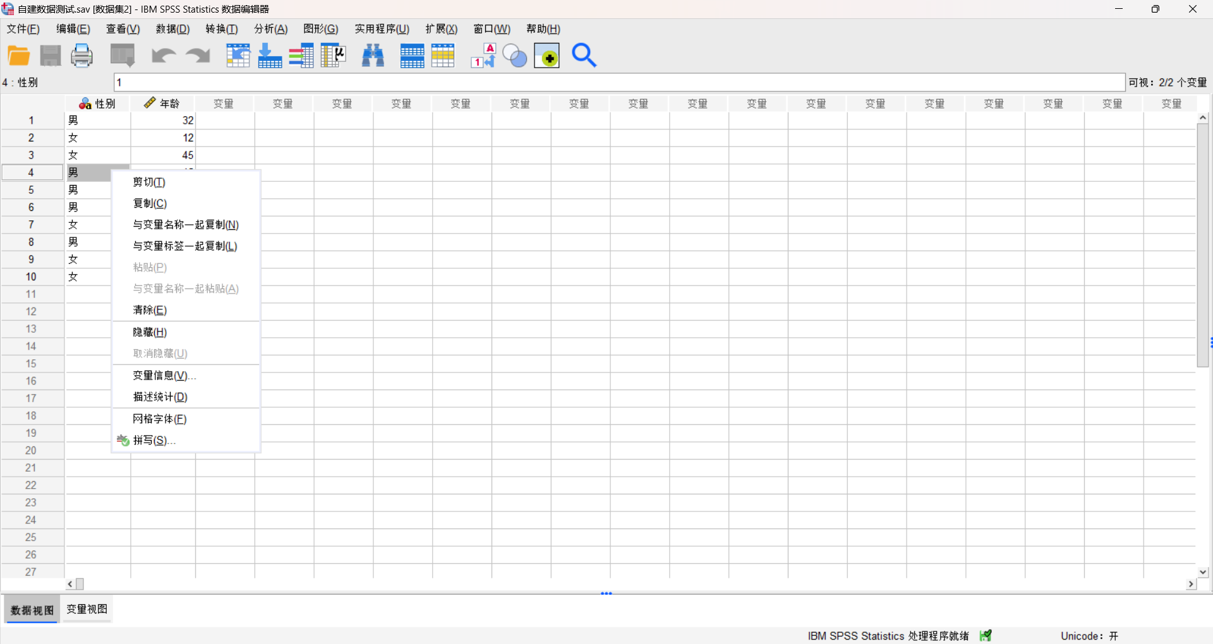Open the 实用程序(U) menu
Screen dimensions: 1213x644
pos(382,29)
